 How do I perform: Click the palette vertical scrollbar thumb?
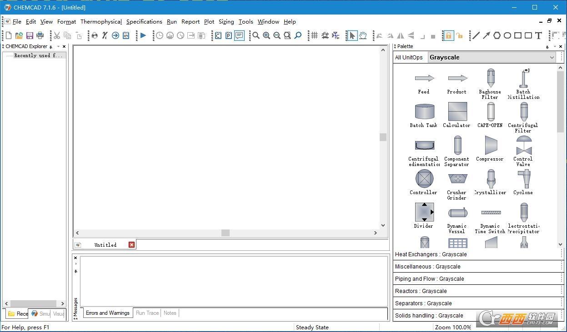(x=560, y=102)
